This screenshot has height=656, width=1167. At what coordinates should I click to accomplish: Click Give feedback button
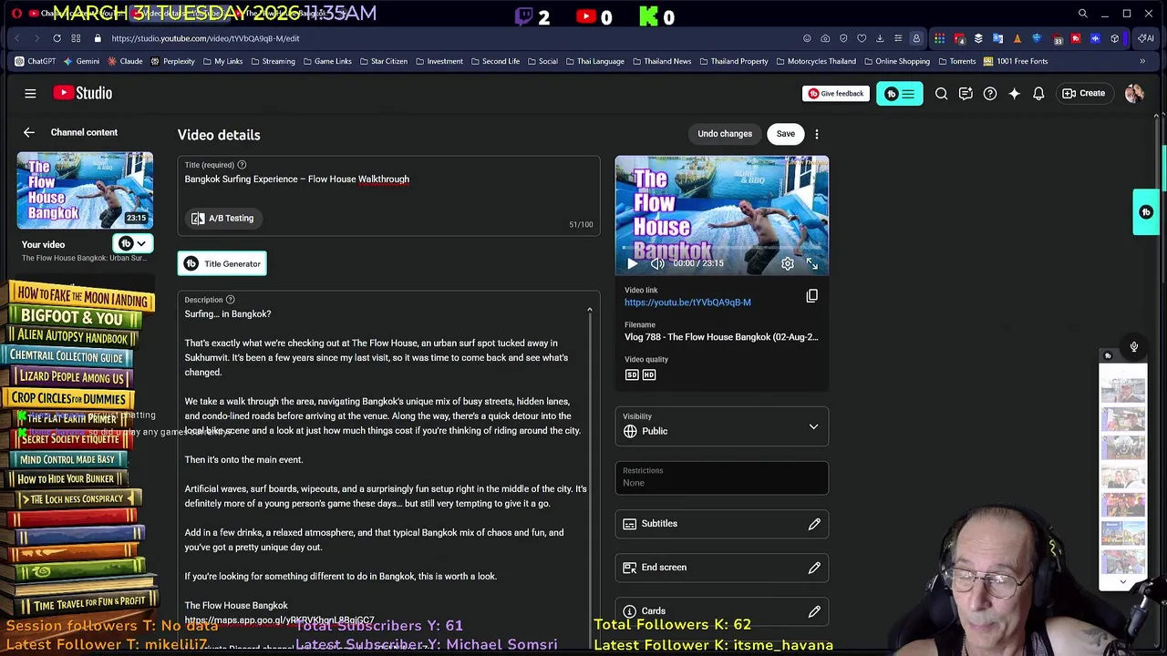pyautogui.click(x=834, y=93)
